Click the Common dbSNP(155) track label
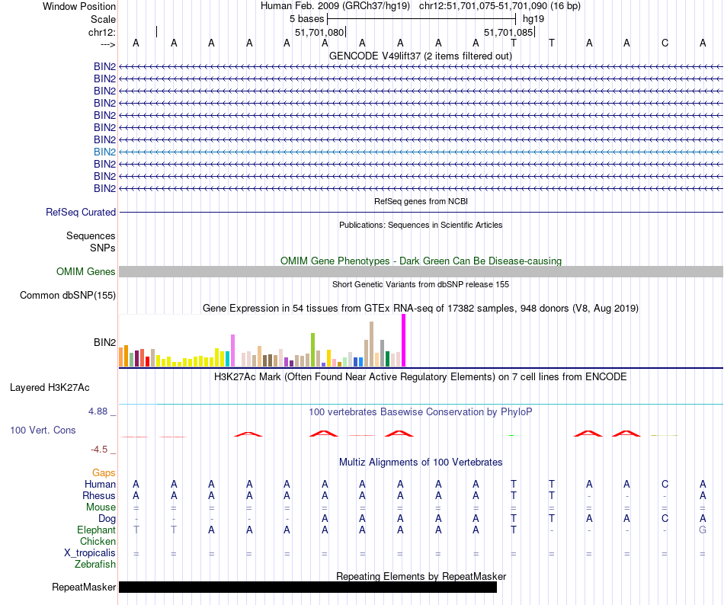Screen dimensions: 724x605 [x=68, y=296]
